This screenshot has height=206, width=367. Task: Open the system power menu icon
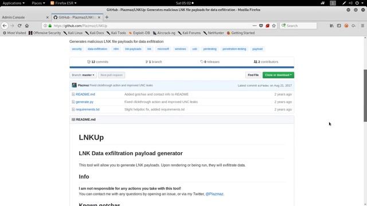point(357,3)
